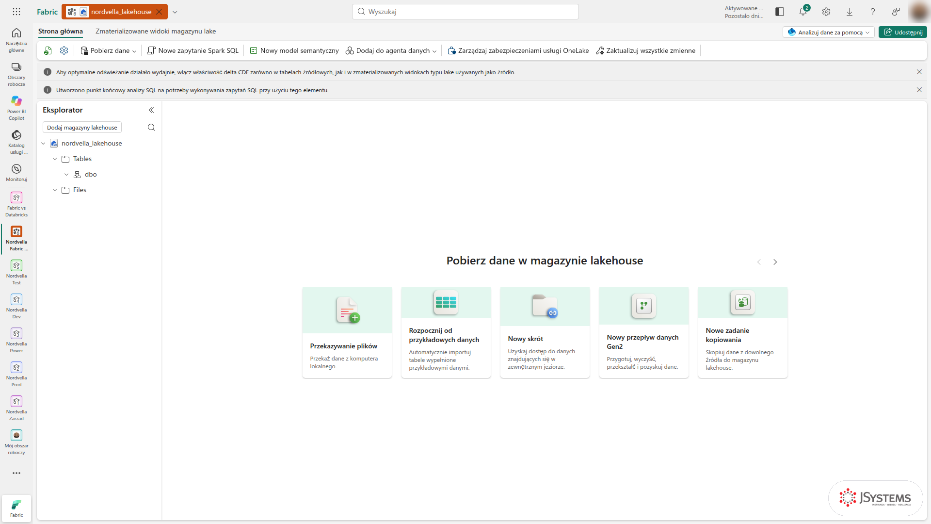Click refresh lakehouse icon in toolbar

point(48,50)
